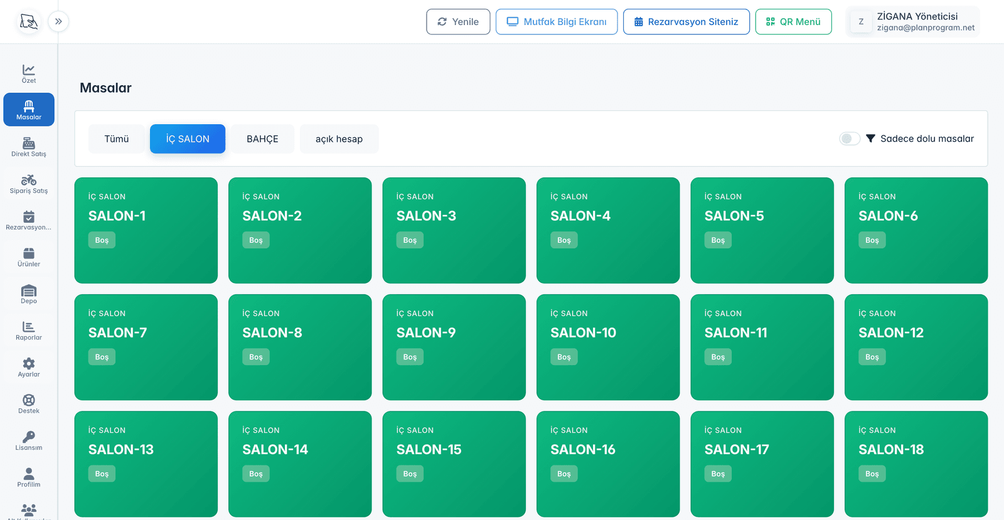Open the Raporlar chart icon
This screenshot has height=520, width=1004.
(29, 327)
